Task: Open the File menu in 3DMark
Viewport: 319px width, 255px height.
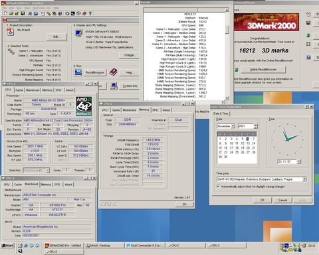Action: click(4, 8)
